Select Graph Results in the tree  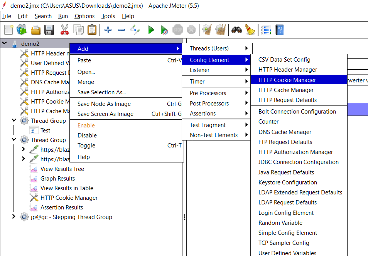[57, 179]
